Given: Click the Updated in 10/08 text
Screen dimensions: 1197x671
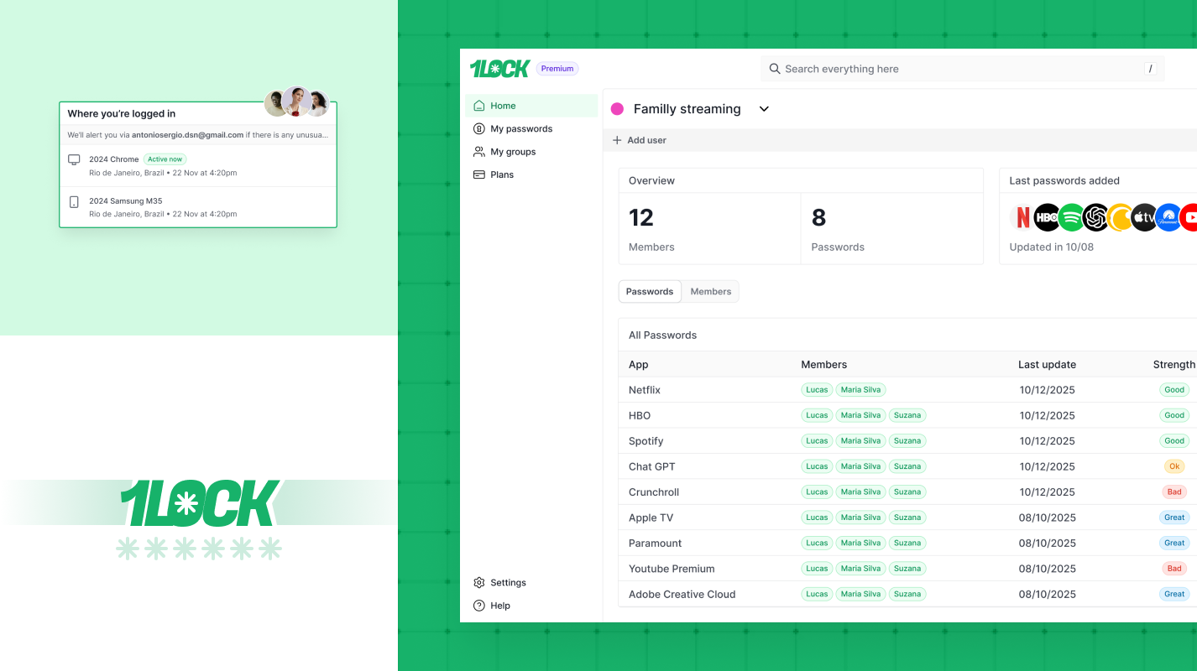Looking at the screenshot, I should tap(1051, 247).
